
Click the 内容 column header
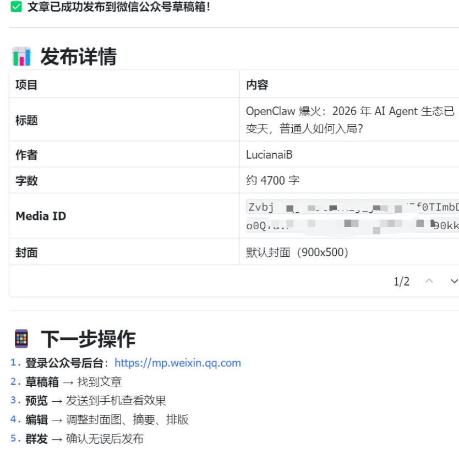pyautogui.click(x=257, y=85)
